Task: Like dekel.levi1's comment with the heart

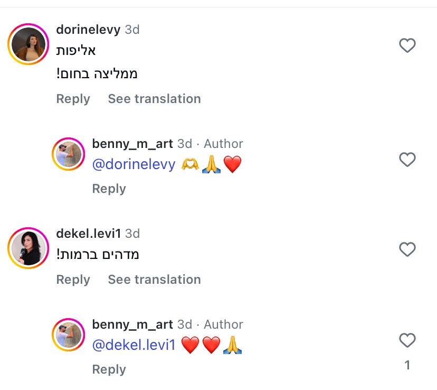Action: pos(407,249)
